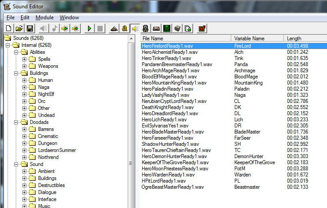327x208 pixels.
Task: Click the active Sound Editor speaker icon
Action: 135,28
